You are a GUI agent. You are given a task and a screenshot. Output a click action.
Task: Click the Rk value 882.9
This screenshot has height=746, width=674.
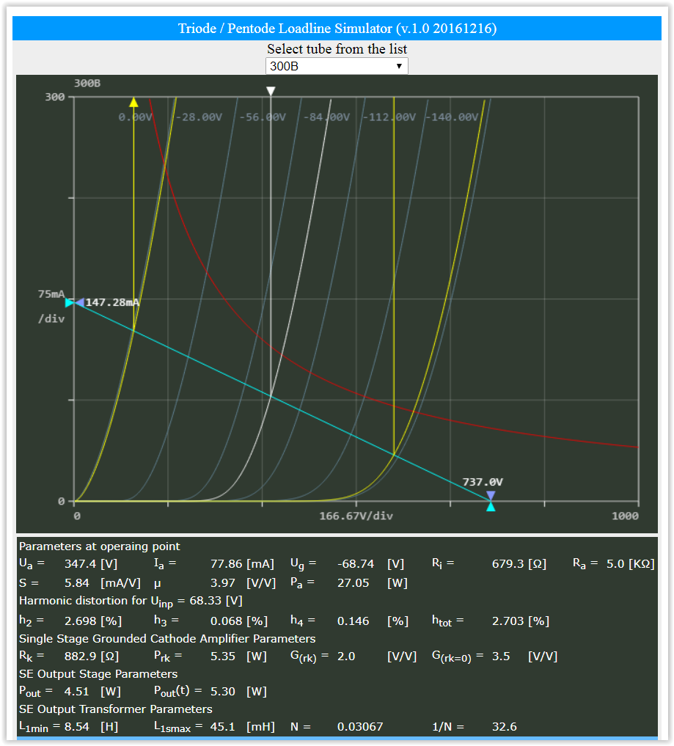(81, 656)
